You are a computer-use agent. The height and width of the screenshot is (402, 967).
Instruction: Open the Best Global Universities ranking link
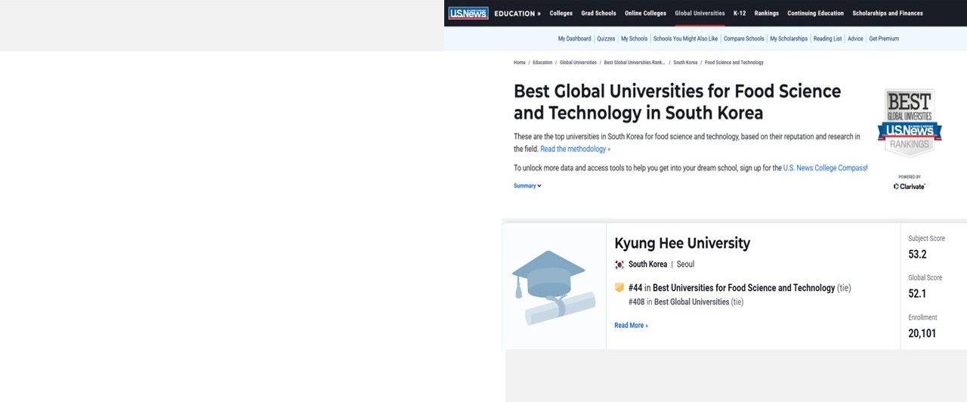point(692,302)
